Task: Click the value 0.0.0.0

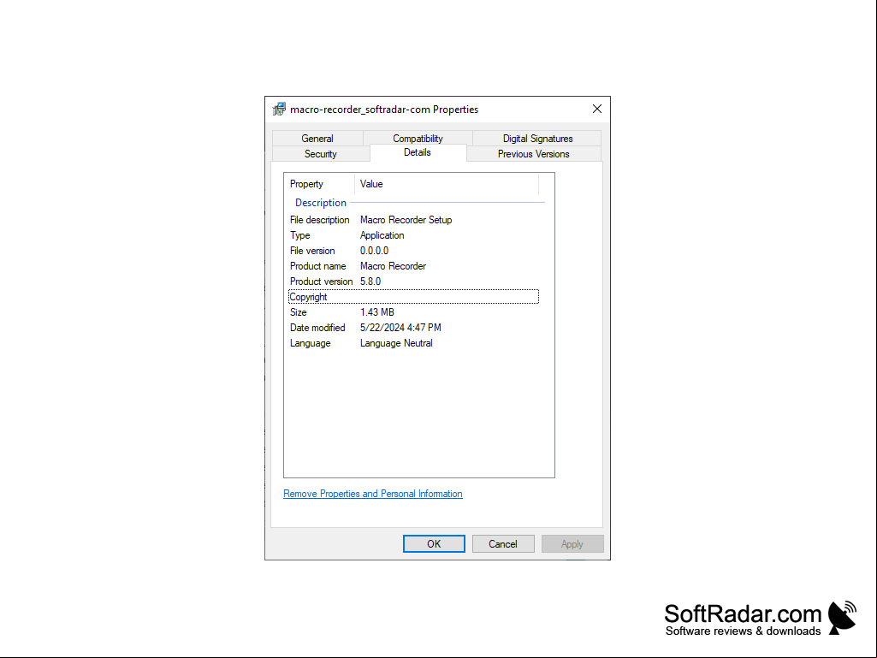Action: (x=374, y=251)
